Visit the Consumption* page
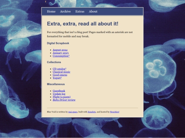 (61, 56)
